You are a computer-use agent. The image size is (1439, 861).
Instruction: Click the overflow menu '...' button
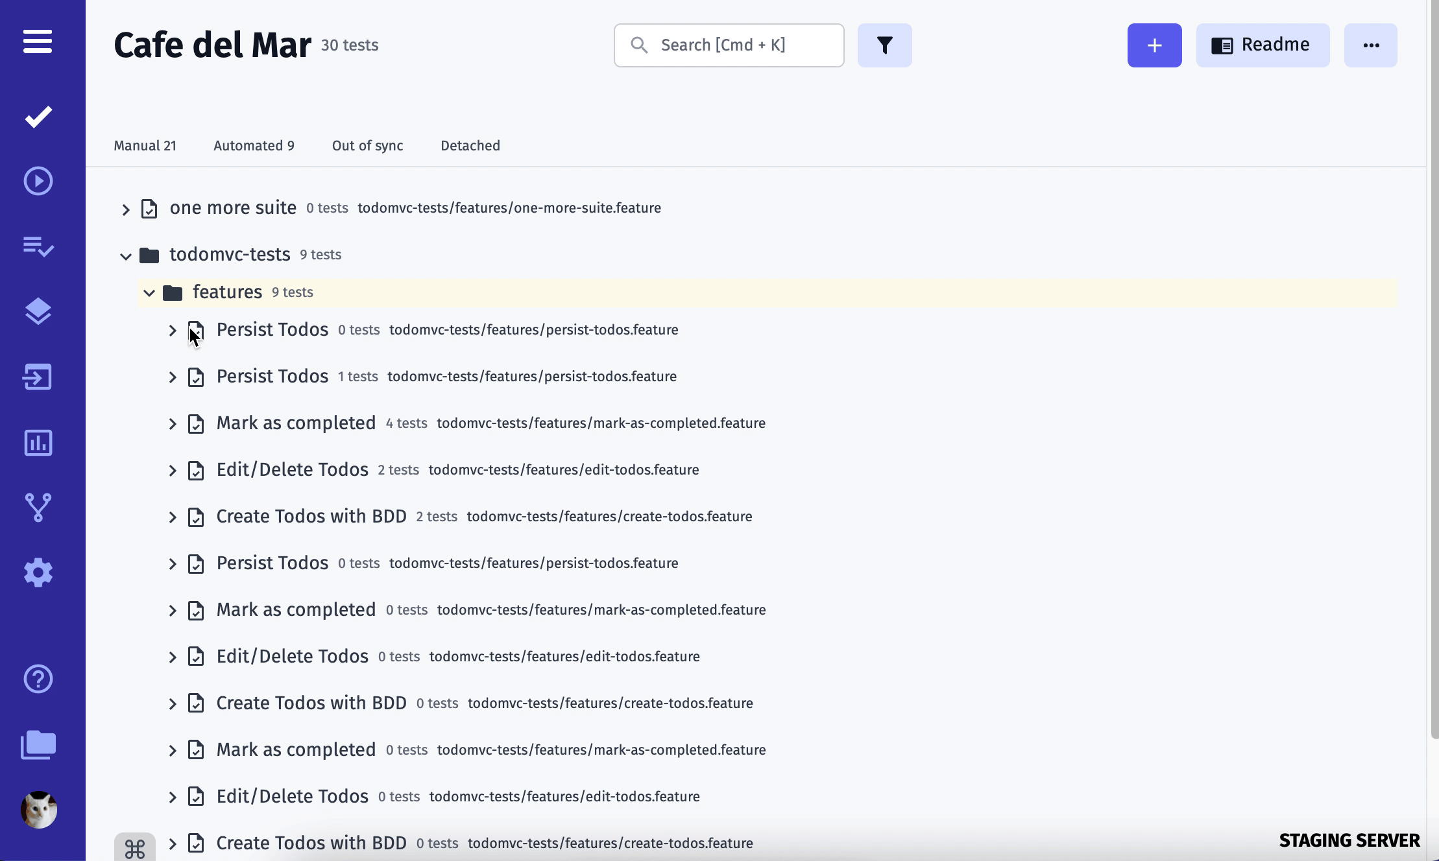tap(1372, 45)
